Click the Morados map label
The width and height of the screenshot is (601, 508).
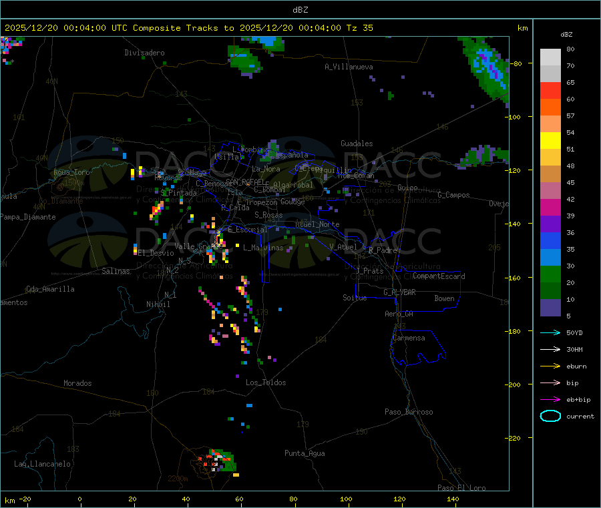click(x=77, y=383)
